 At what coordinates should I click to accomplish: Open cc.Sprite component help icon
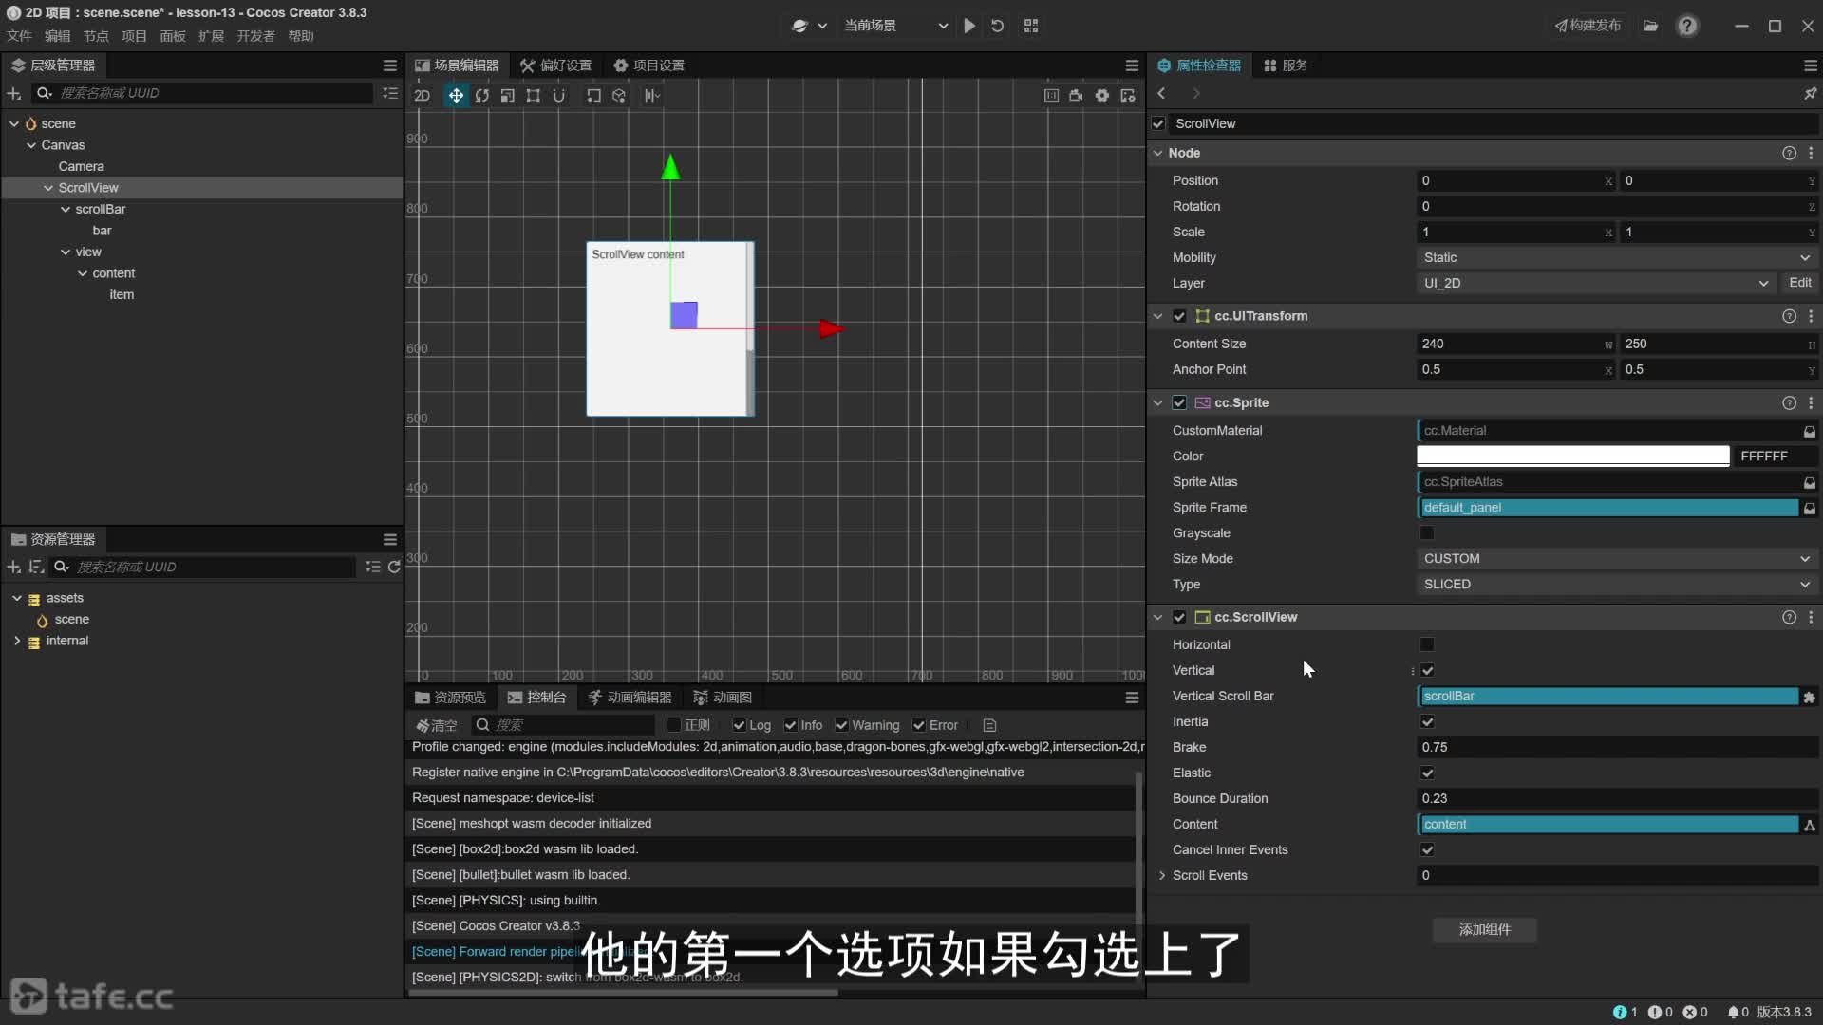pos(1789,402)
